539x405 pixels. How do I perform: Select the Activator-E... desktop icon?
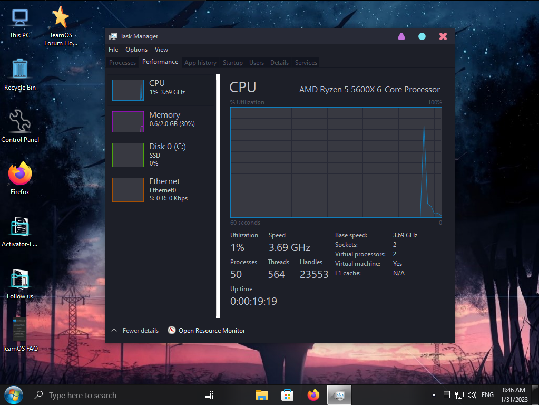19,232
